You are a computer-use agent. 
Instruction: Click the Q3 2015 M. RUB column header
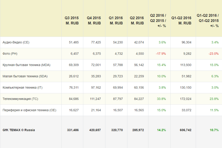(x=72, y=20)
